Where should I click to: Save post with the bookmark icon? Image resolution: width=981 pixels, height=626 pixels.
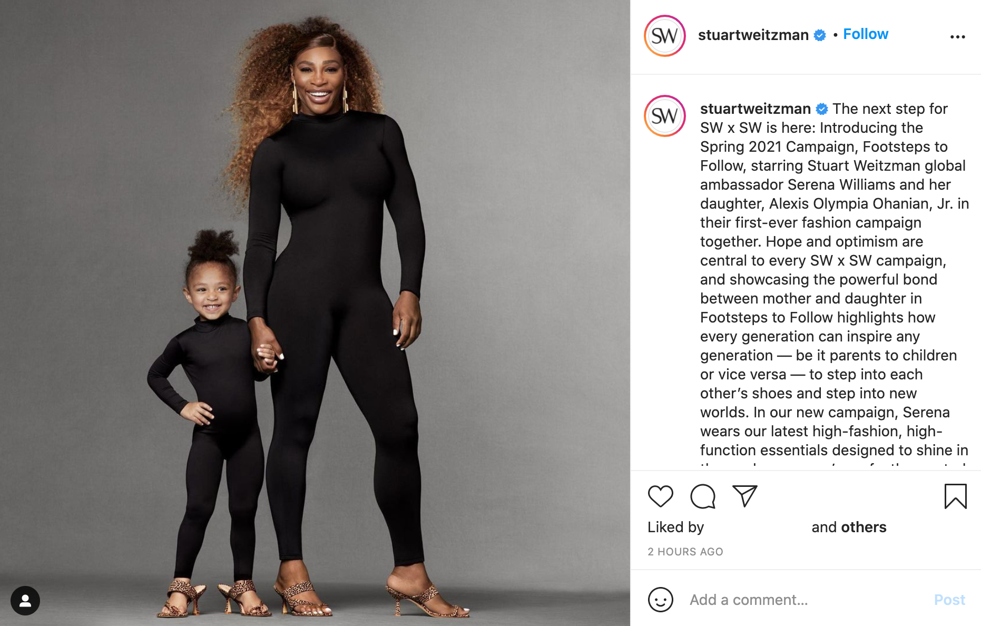[x=955, y=496]
